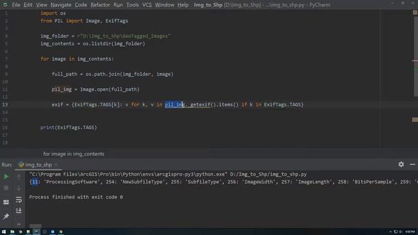
Task: Hide the Run tool window
Action: click(412, 164)
